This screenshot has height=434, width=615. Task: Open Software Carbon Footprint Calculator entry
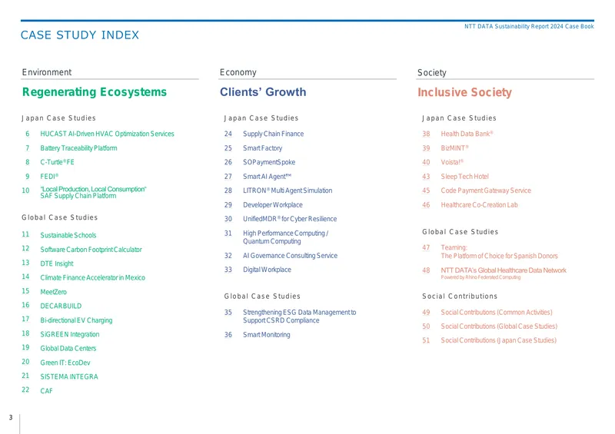click(x=91, y=250)
